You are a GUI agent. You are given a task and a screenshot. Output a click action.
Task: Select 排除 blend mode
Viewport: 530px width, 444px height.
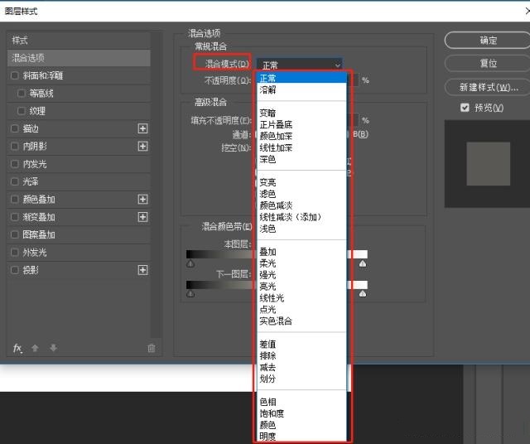[301, 355]
